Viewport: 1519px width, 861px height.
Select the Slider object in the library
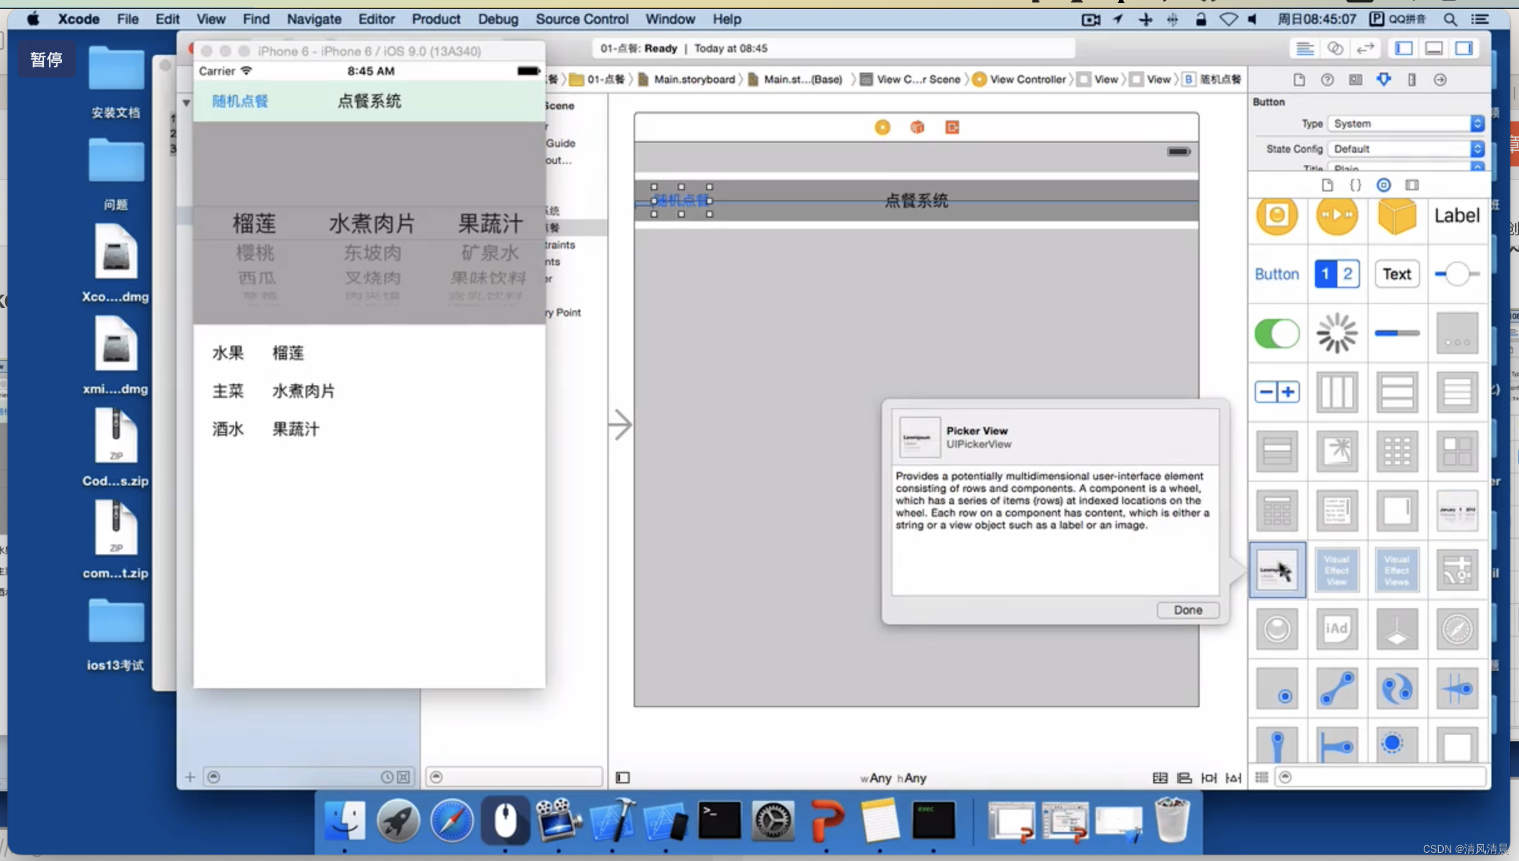pos(1457,274)
